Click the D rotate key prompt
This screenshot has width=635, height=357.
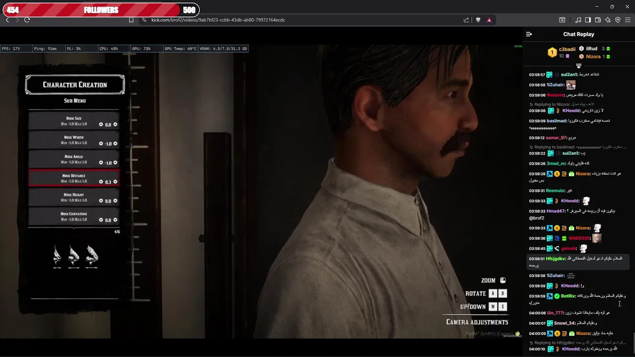[503, 294]
